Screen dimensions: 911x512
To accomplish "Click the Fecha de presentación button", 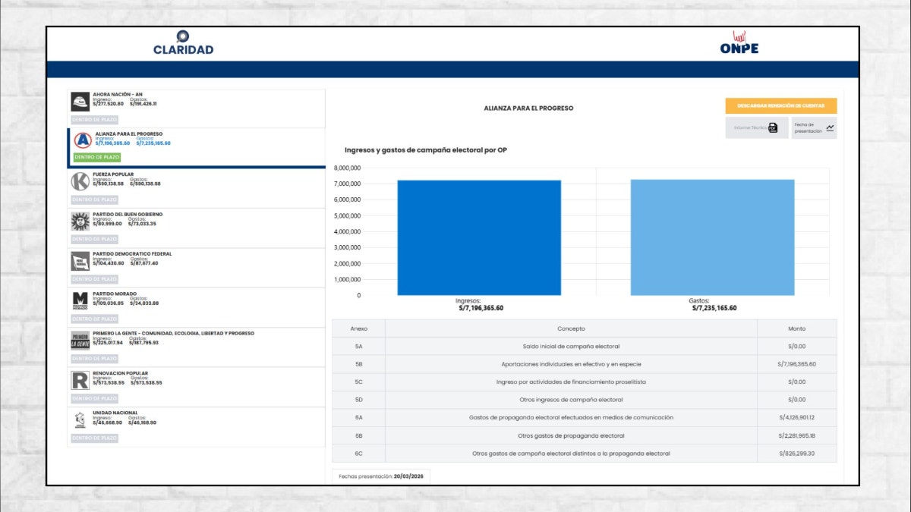I will [x=814, y=127].
